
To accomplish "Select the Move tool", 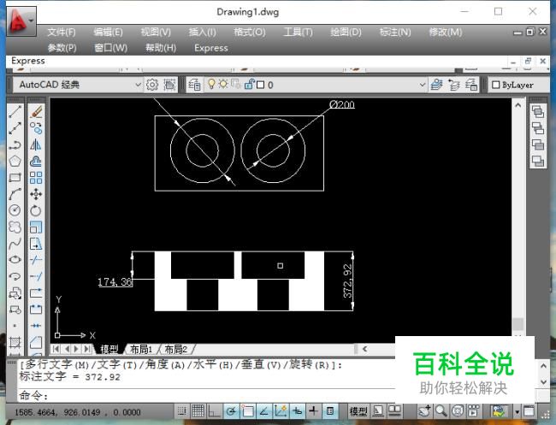I will tap(36, 194).
